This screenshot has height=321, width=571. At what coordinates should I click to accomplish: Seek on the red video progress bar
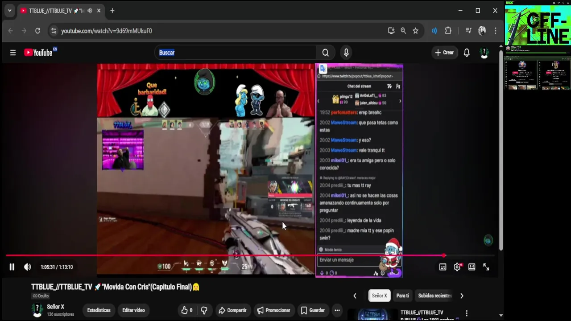[x=250, y=255]
